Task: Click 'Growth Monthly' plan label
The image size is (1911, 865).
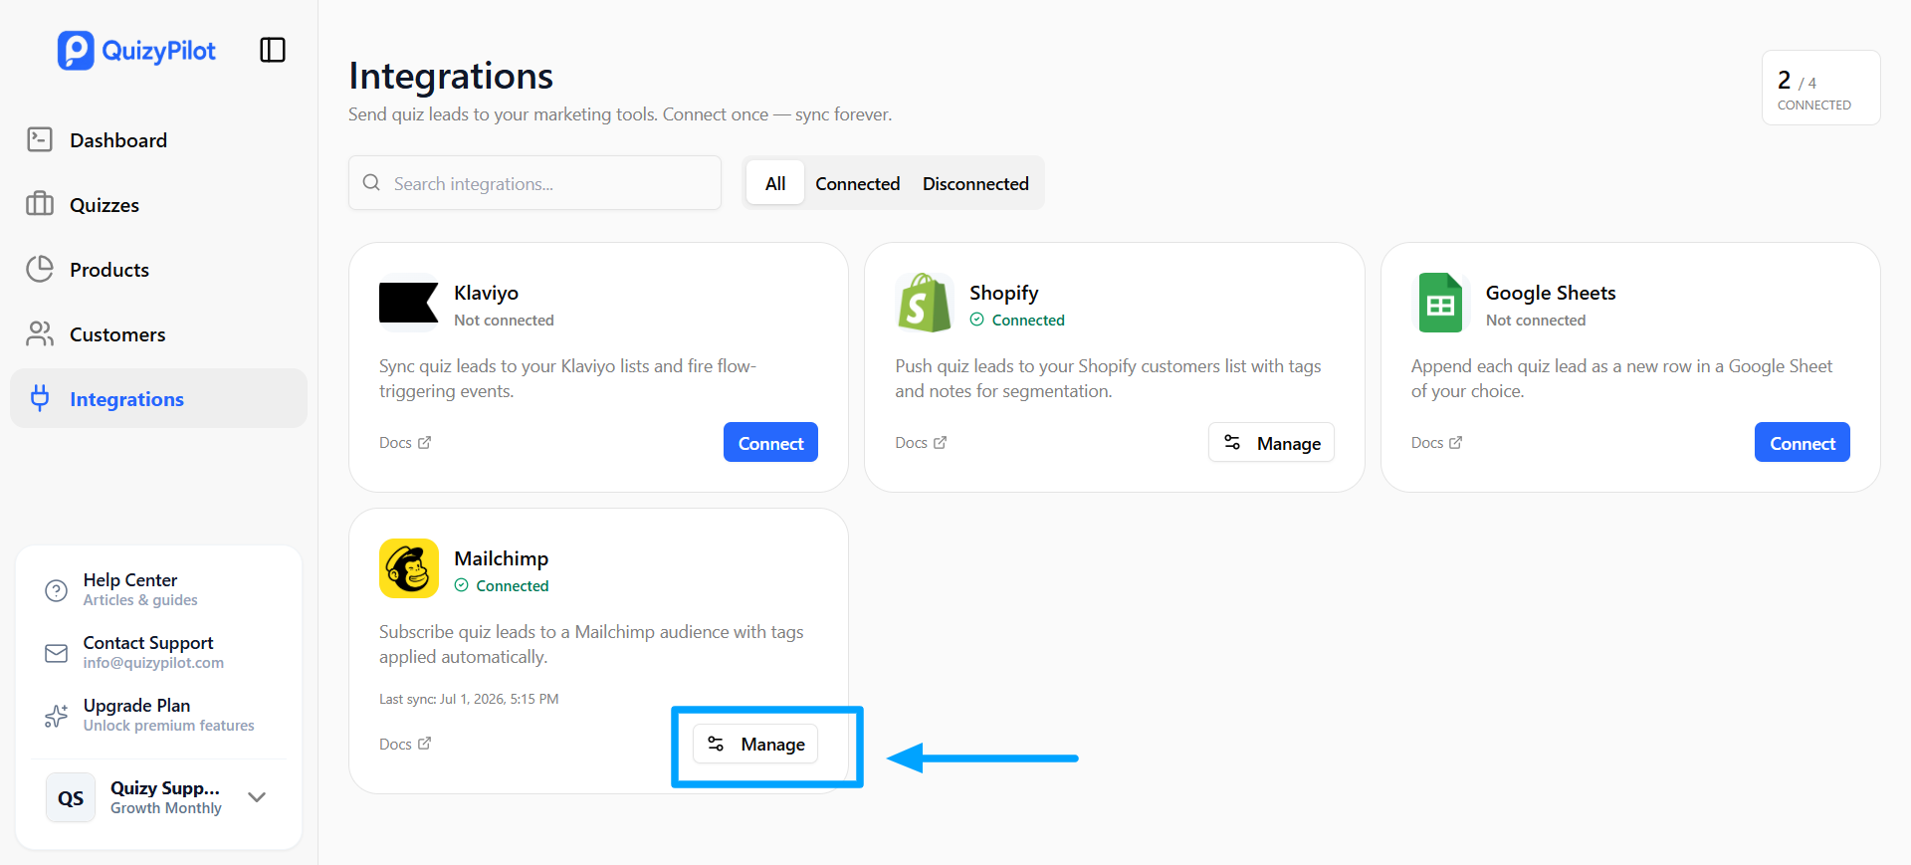Action: tap(166, 807)
